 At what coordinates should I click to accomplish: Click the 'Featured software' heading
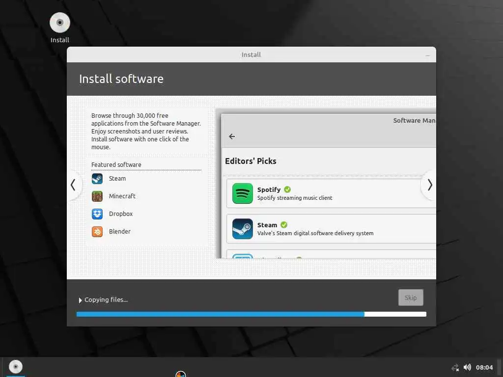click(116, 165)
